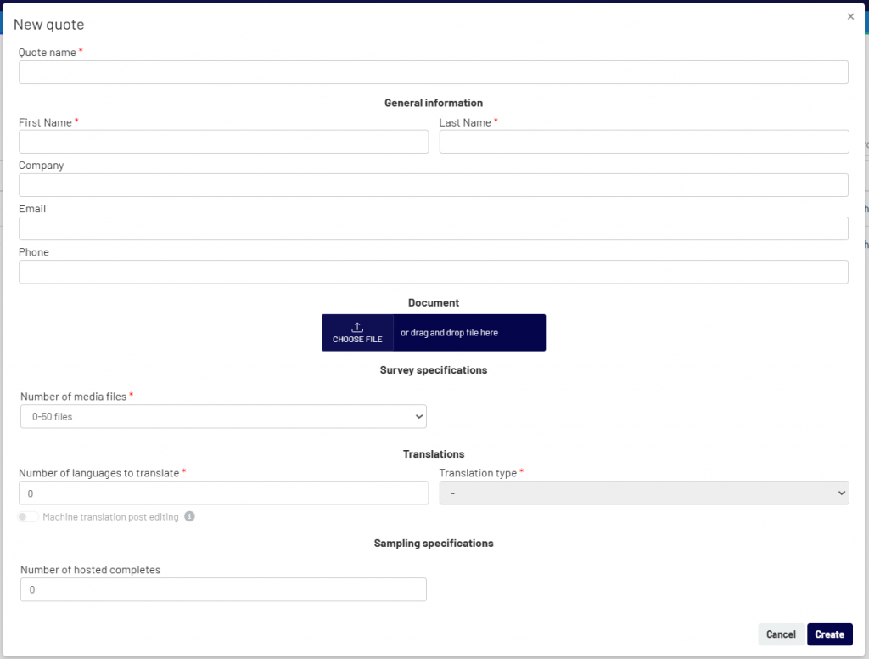Click the Create button

[830, 634]
